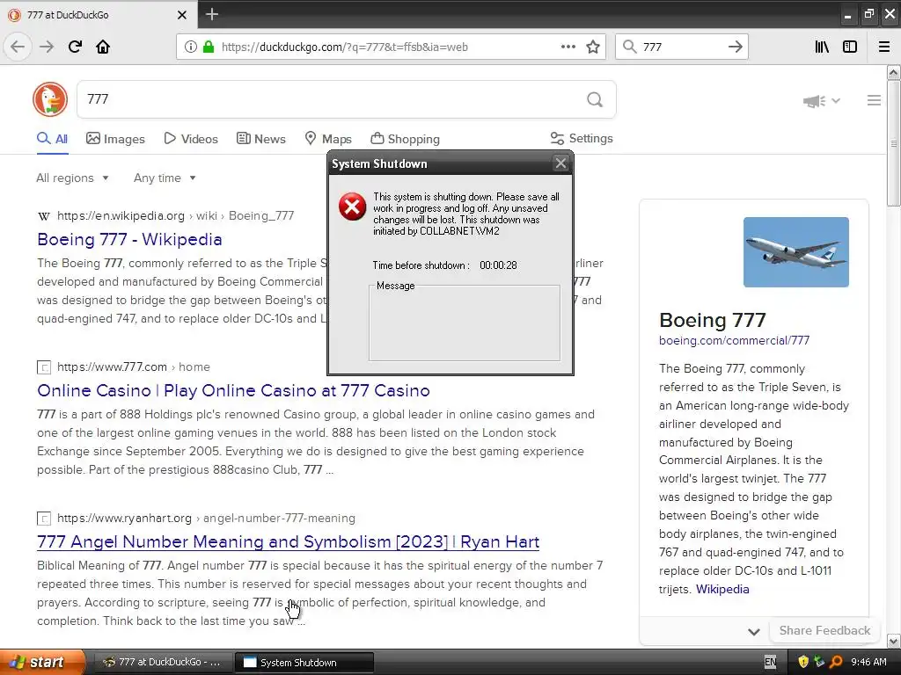The width and height of the screenshot is (901, 675).
Task: Bookmark this page with the star icon
Action: click(593, 47)
